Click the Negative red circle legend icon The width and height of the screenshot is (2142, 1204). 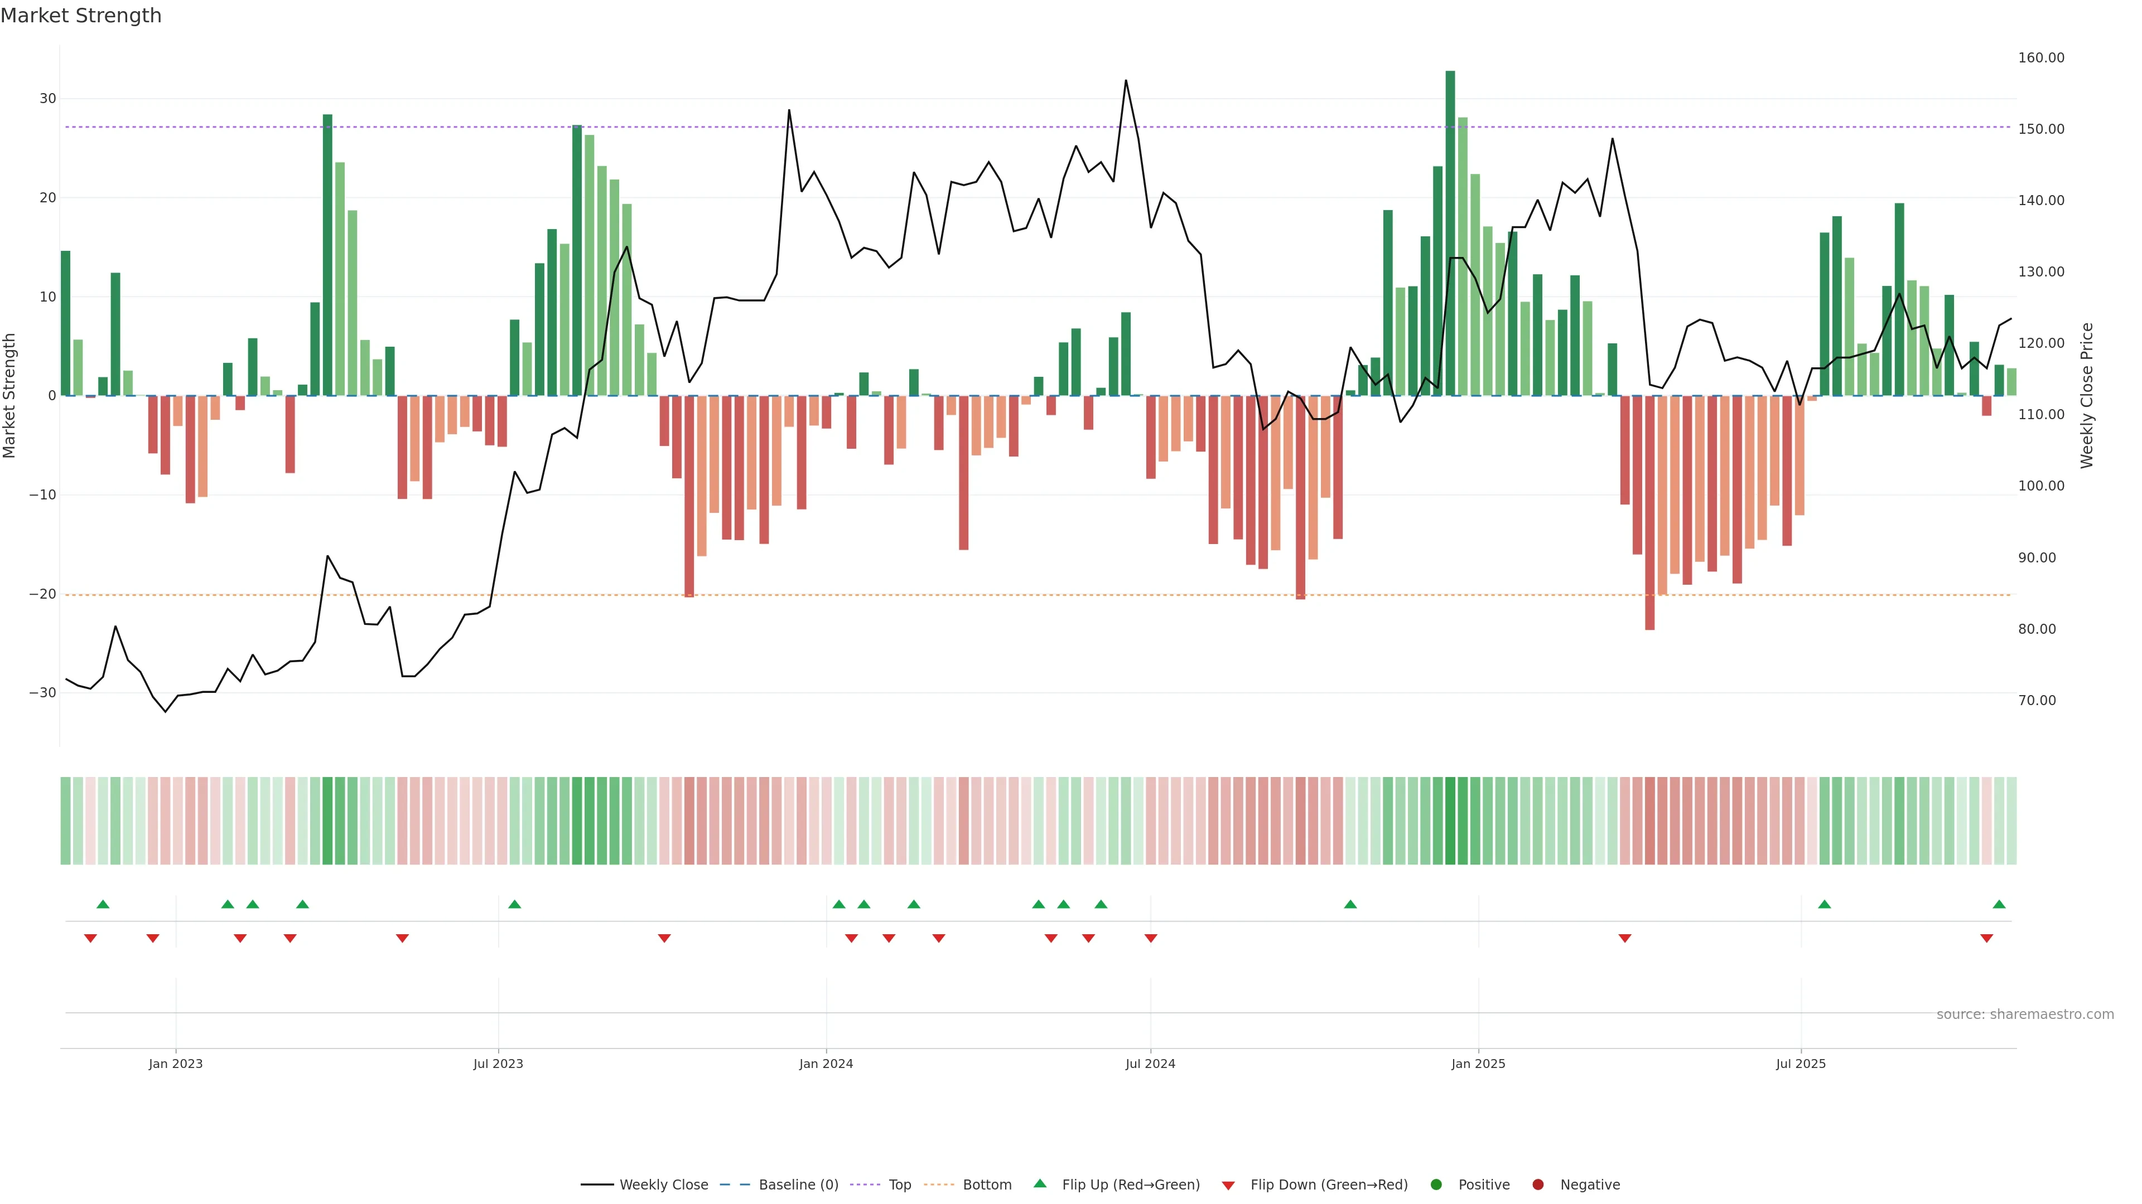point(1537,1185)
